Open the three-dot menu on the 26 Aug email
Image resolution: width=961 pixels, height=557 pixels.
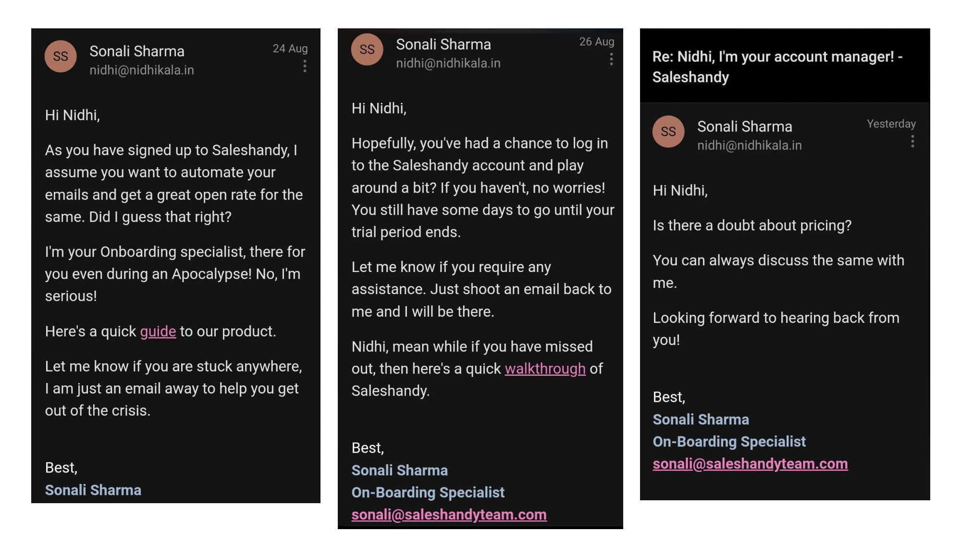(611, 59)
